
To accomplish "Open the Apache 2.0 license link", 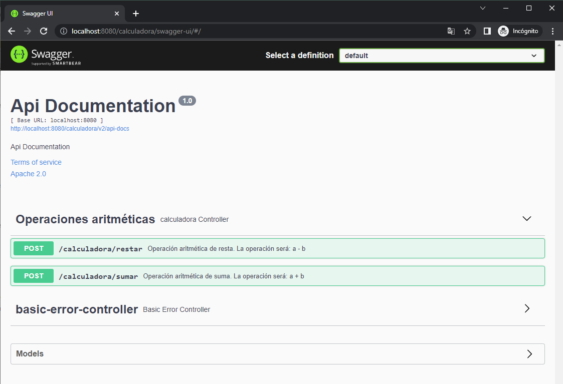I will click(x=28, y=173).
